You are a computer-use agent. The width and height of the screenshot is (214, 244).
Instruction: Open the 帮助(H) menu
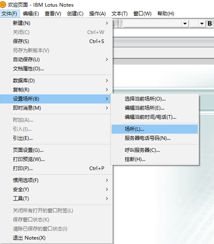coord(166,13)
